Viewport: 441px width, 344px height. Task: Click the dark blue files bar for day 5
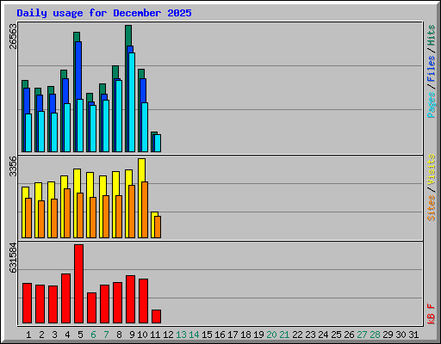pyautogui.click(x=78, y=71)
